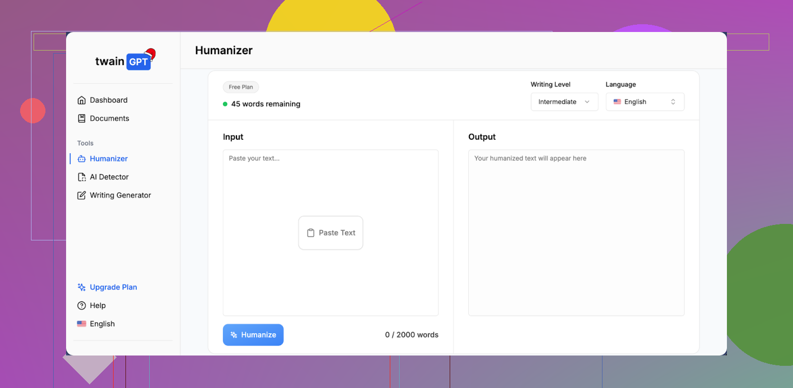
Task: Click the Dashboard home icon
Action: pyautogui.click(x=82, y=100)
